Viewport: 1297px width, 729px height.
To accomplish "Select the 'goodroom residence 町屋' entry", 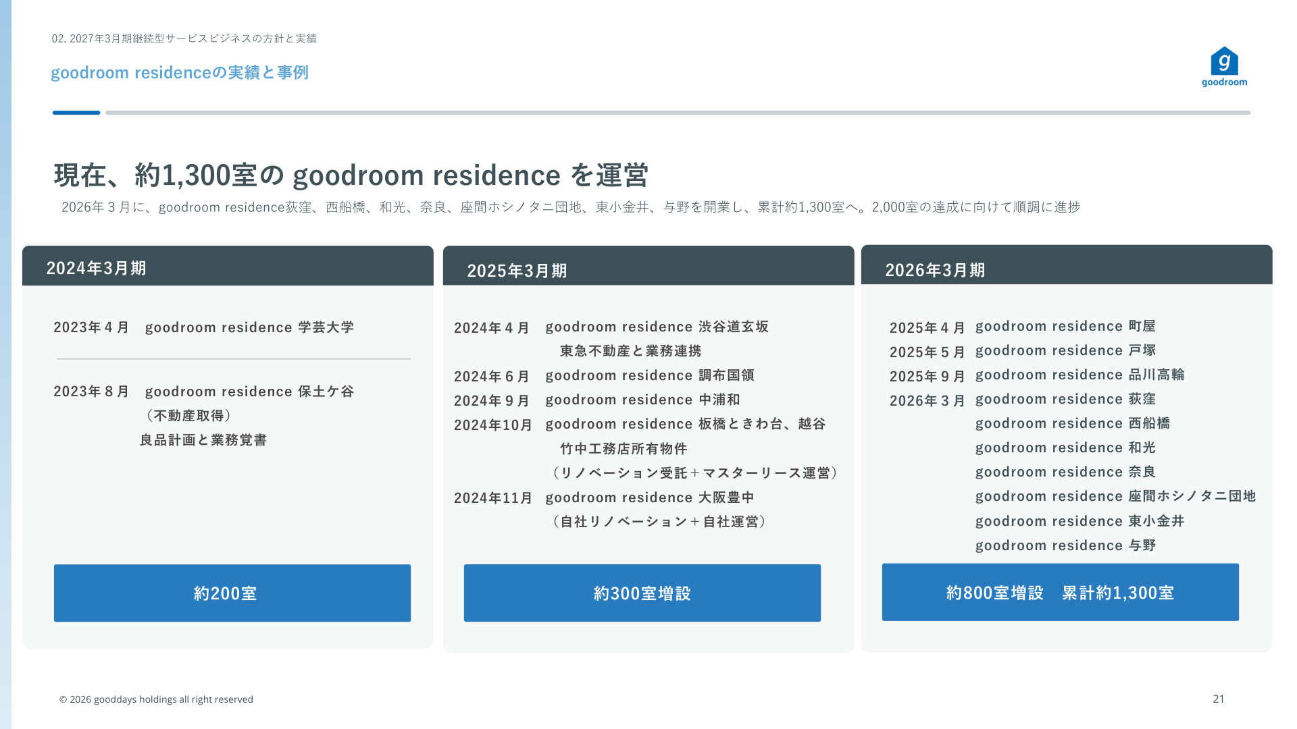I will (1066, 326).
